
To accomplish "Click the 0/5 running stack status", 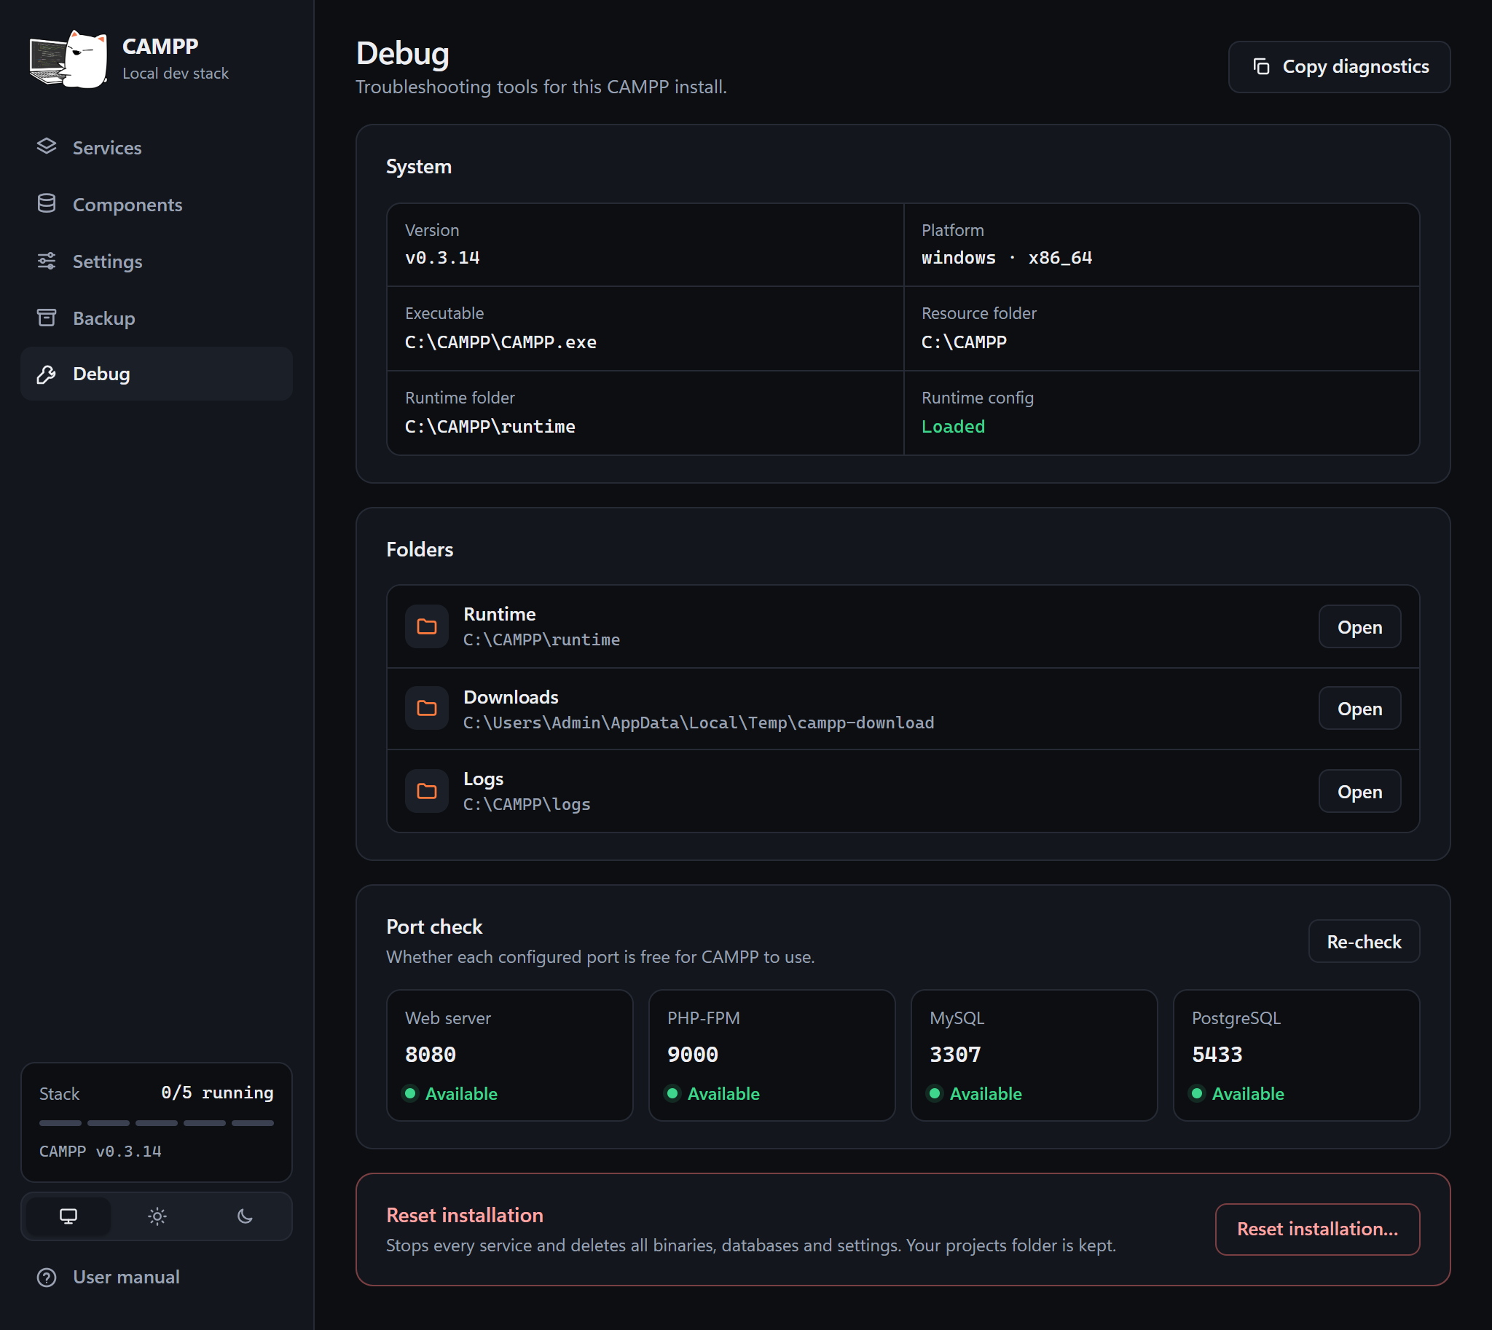I will [x=217, y=1093].
